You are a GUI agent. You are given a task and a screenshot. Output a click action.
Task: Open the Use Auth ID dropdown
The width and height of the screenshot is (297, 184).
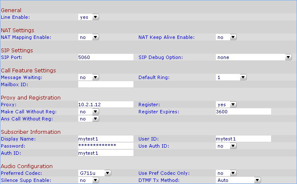(x=226, y=146)
